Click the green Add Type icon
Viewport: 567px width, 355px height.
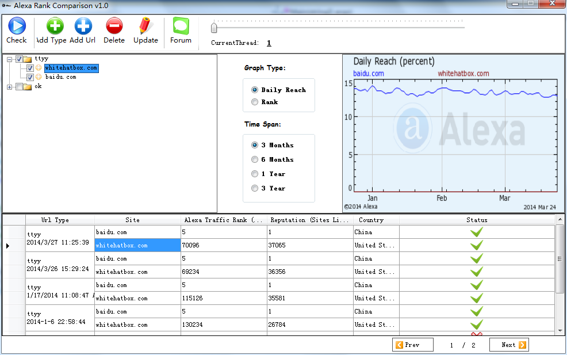55,26
